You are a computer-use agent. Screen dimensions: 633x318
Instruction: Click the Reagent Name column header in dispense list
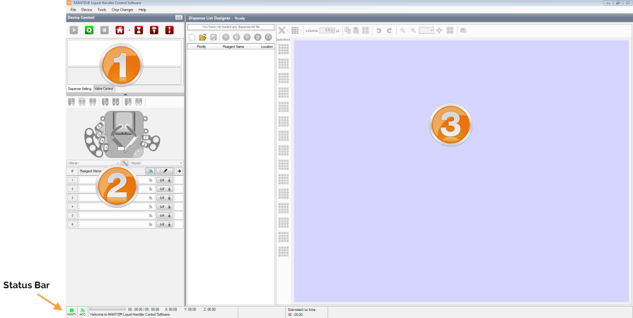[x=233, y=46]
